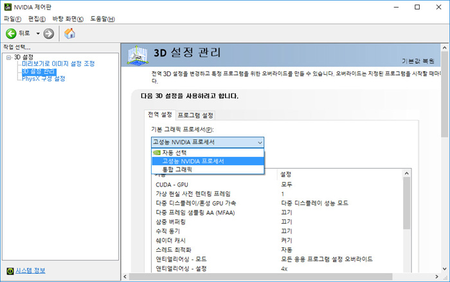Click the 다중 디스플레이 성능 모드 value

click(314, 203)
